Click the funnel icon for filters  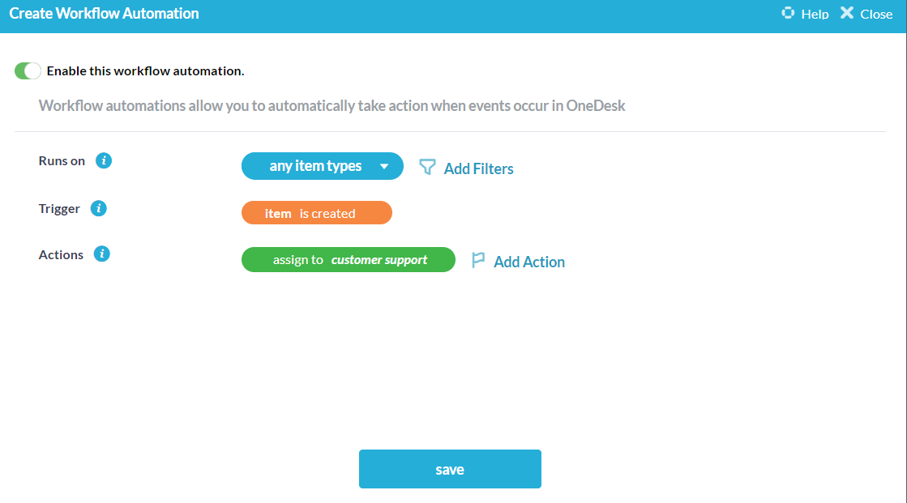(427, 168)
